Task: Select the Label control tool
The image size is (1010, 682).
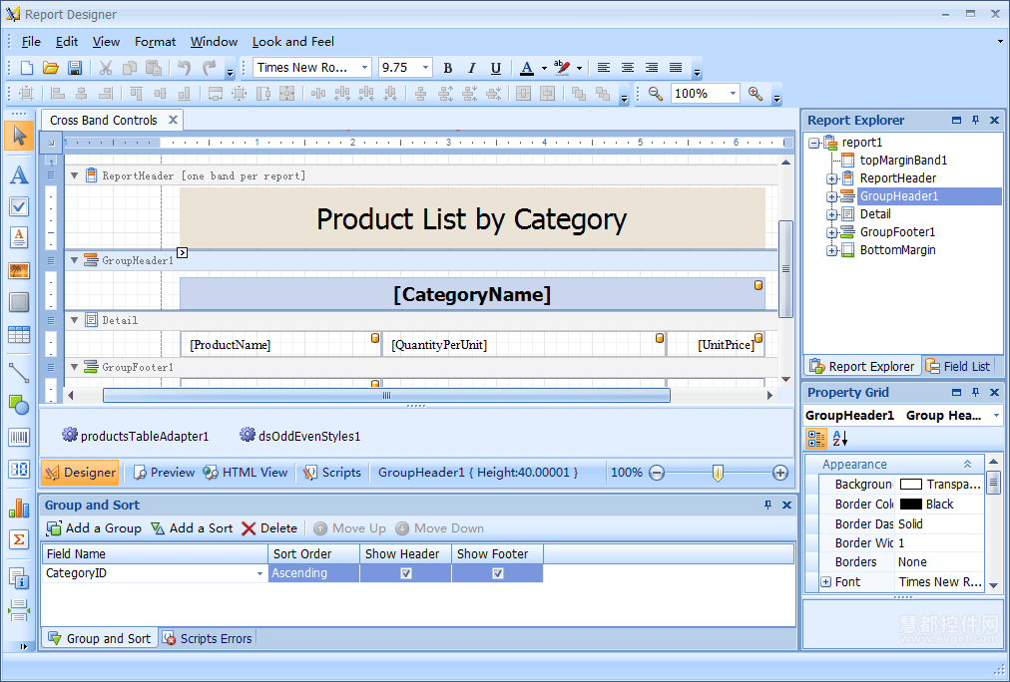Action: pyautogui.click(x=19, y=174)
